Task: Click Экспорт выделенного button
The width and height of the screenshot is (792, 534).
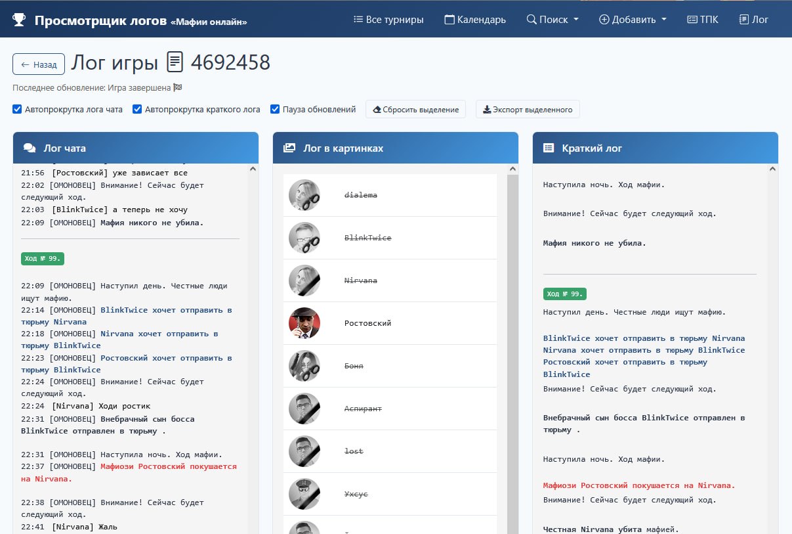Action: coord(528,110)
